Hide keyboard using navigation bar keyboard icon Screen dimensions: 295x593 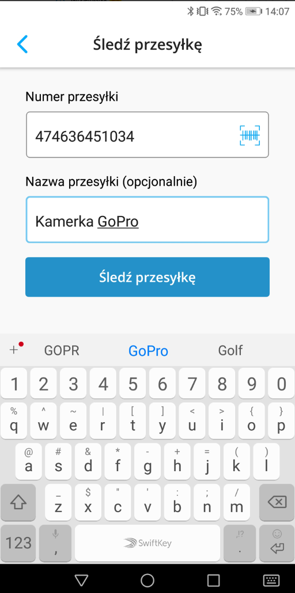[x=271, y=580]
